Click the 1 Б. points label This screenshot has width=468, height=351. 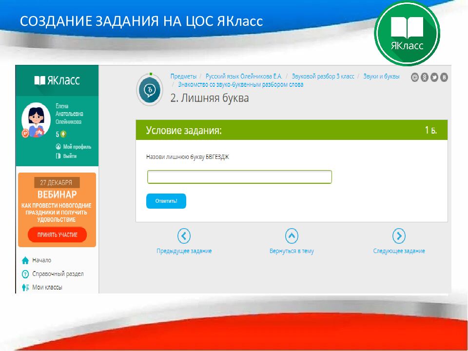pyautogui.click(x=431, y=130)
